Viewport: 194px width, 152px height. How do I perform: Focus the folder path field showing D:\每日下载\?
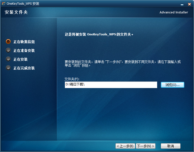pos(111,85)
